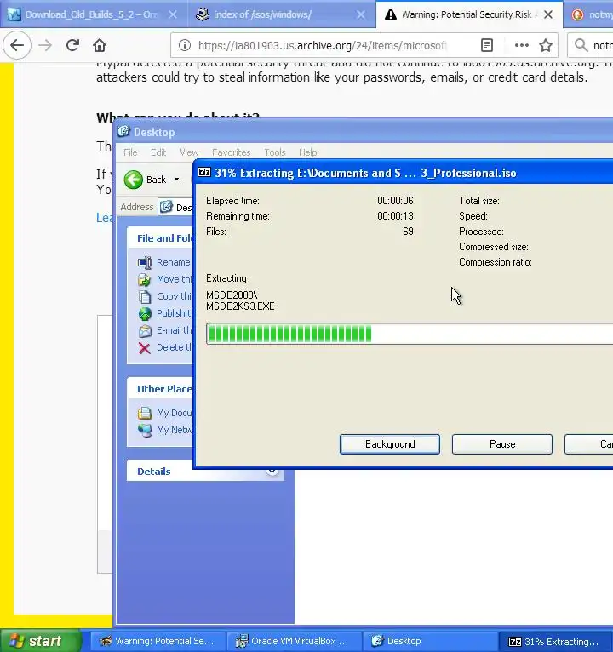Click the Windows start button

click(x=41, y=641)
